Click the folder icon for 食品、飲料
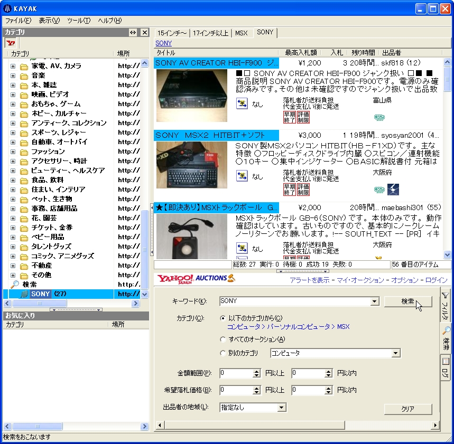Image resolution: width=454 pixels, height=444 pixels. coord(24,180)
